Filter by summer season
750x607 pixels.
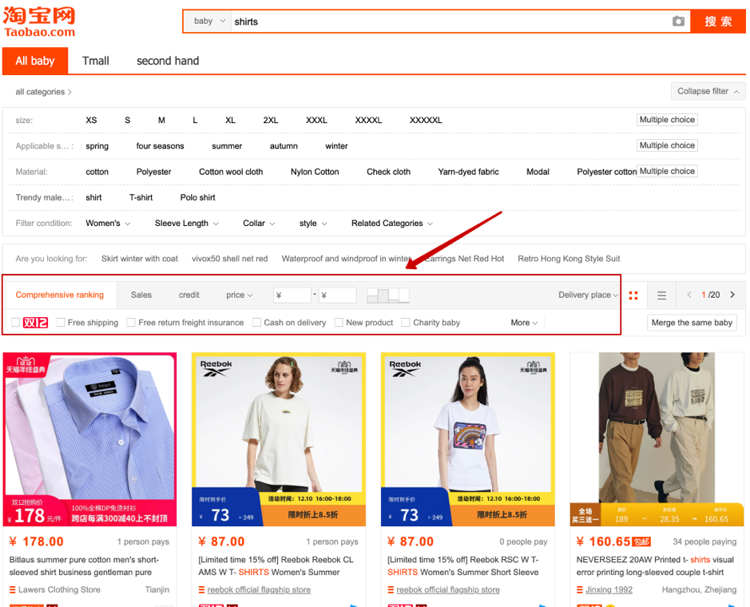[x=227, y=146]
